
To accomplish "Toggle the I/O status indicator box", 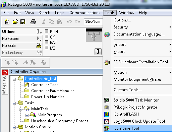I will pyautogui.click(x=47, y=48).
